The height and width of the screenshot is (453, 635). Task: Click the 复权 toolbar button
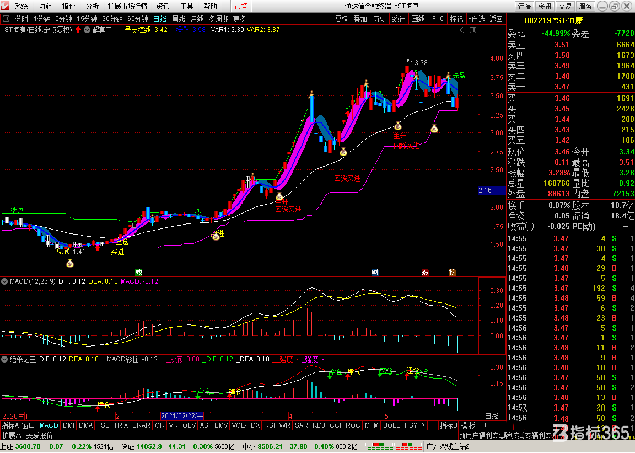(x=341, y=19)
